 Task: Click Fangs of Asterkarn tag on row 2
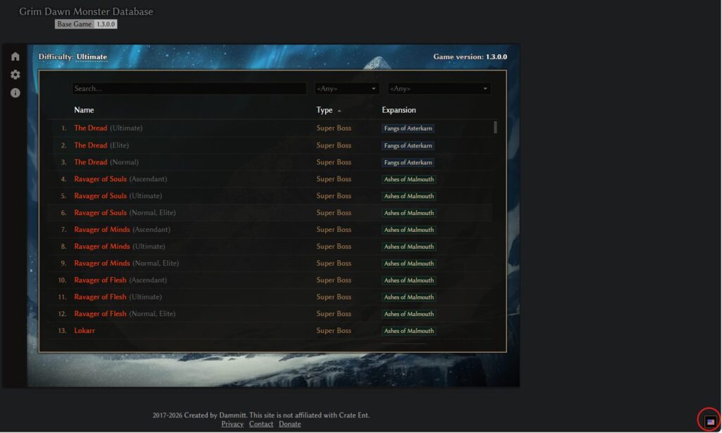tap(408, 145)
